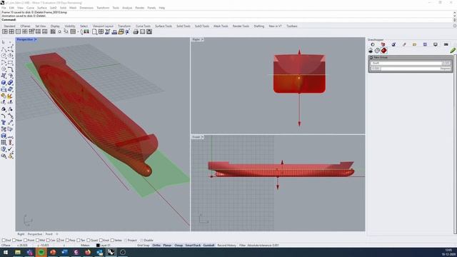Open the Help menu
457x257 pixels.
point(162,8)
